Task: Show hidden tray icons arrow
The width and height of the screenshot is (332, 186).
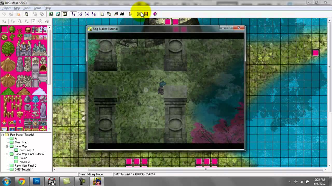Action: tap(290, 182)
